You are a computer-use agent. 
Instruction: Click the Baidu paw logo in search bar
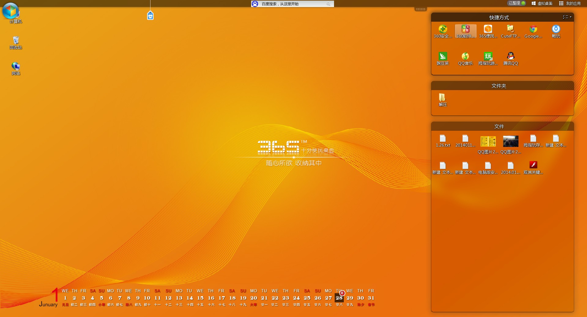click(x=255, y=4)
